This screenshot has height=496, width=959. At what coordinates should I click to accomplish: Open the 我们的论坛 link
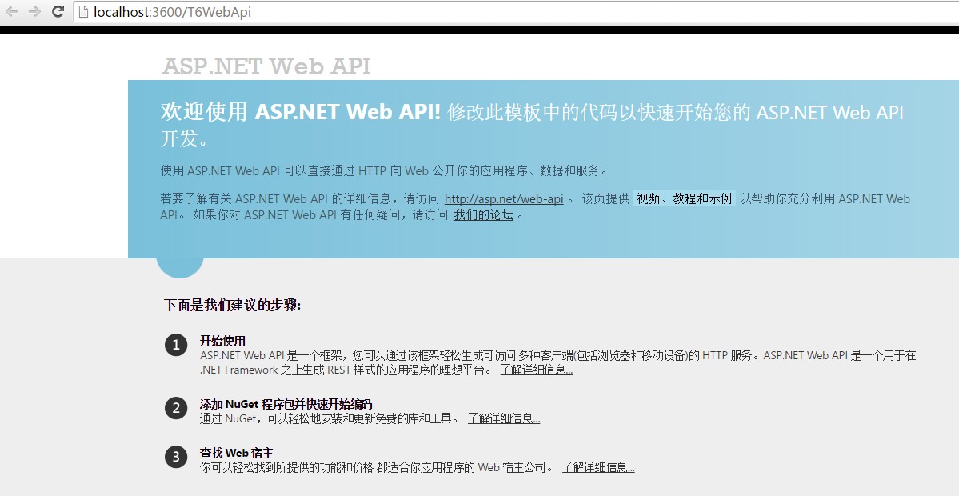tap(483, 214)
